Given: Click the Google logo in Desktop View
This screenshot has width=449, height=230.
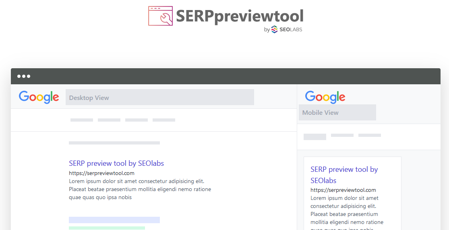Looking at the screenshot, I should click(x=39, y=97).
